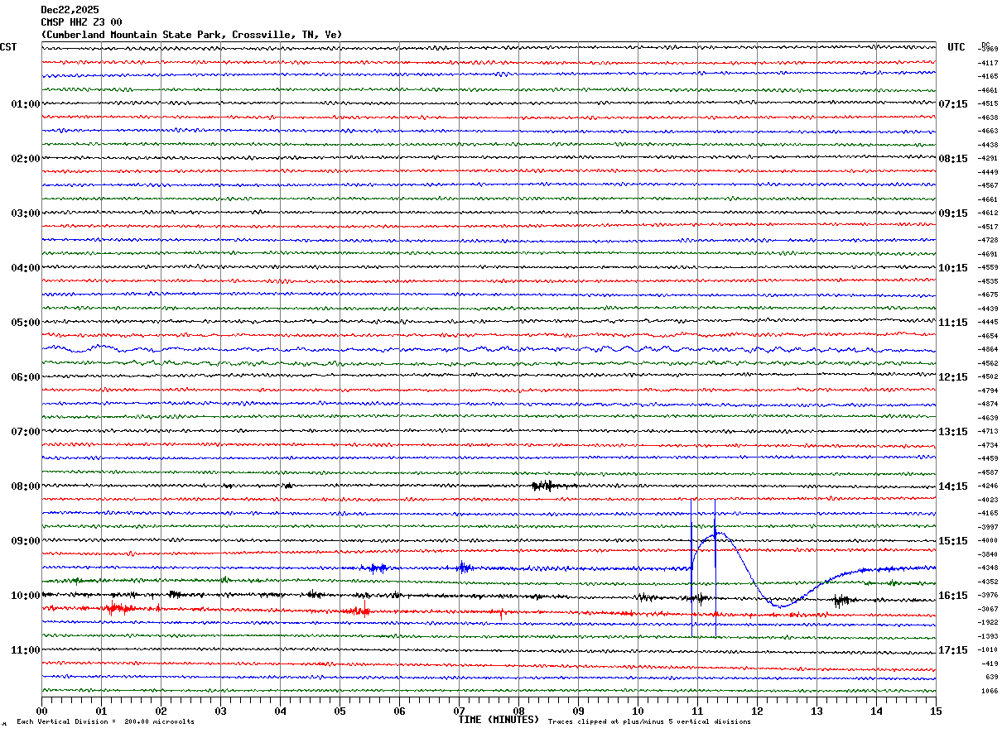Click the black event burst on the 08:00 trace
The height and width of the screenshot is (733, 1002).
point(547,486)
